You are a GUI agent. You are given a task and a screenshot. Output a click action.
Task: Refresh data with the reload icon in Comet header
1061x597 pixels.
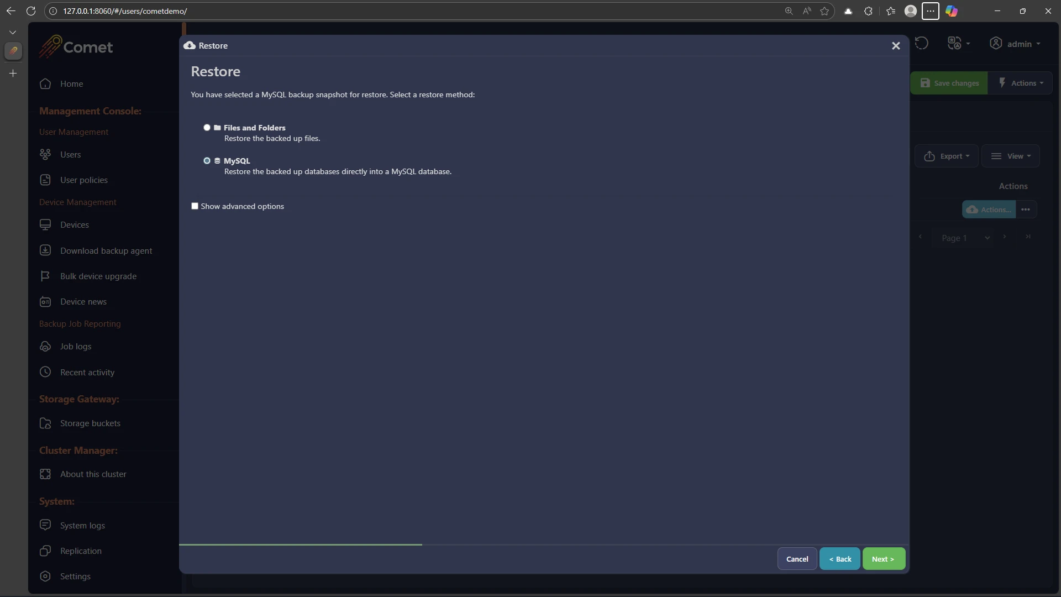(x=921, y=43)
